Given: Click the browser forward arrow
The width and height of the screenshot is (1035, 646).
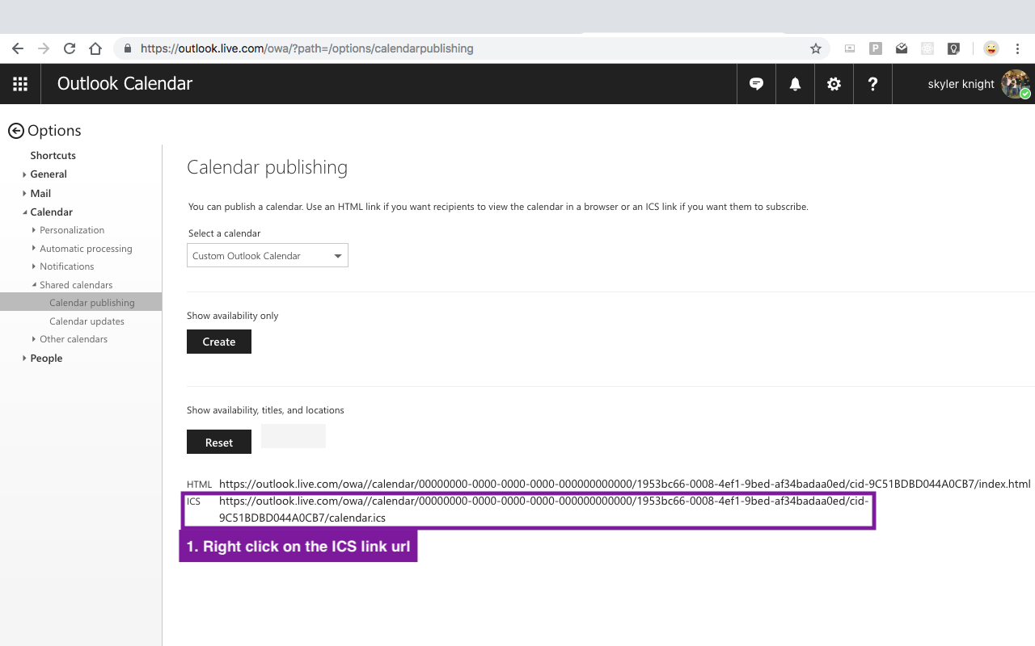Looking at the screenshot, I should 44,48.
